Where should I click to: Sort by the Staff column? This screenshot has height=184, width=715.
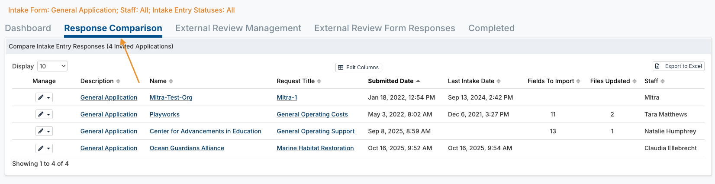pos(654,81)
